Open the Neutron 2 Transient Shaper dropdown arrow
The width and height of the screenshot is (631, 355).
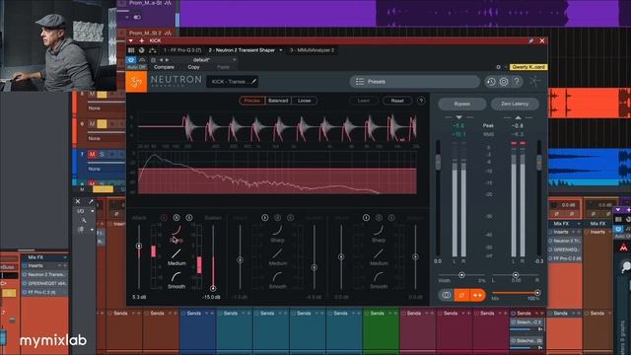[x=281, y=50]
